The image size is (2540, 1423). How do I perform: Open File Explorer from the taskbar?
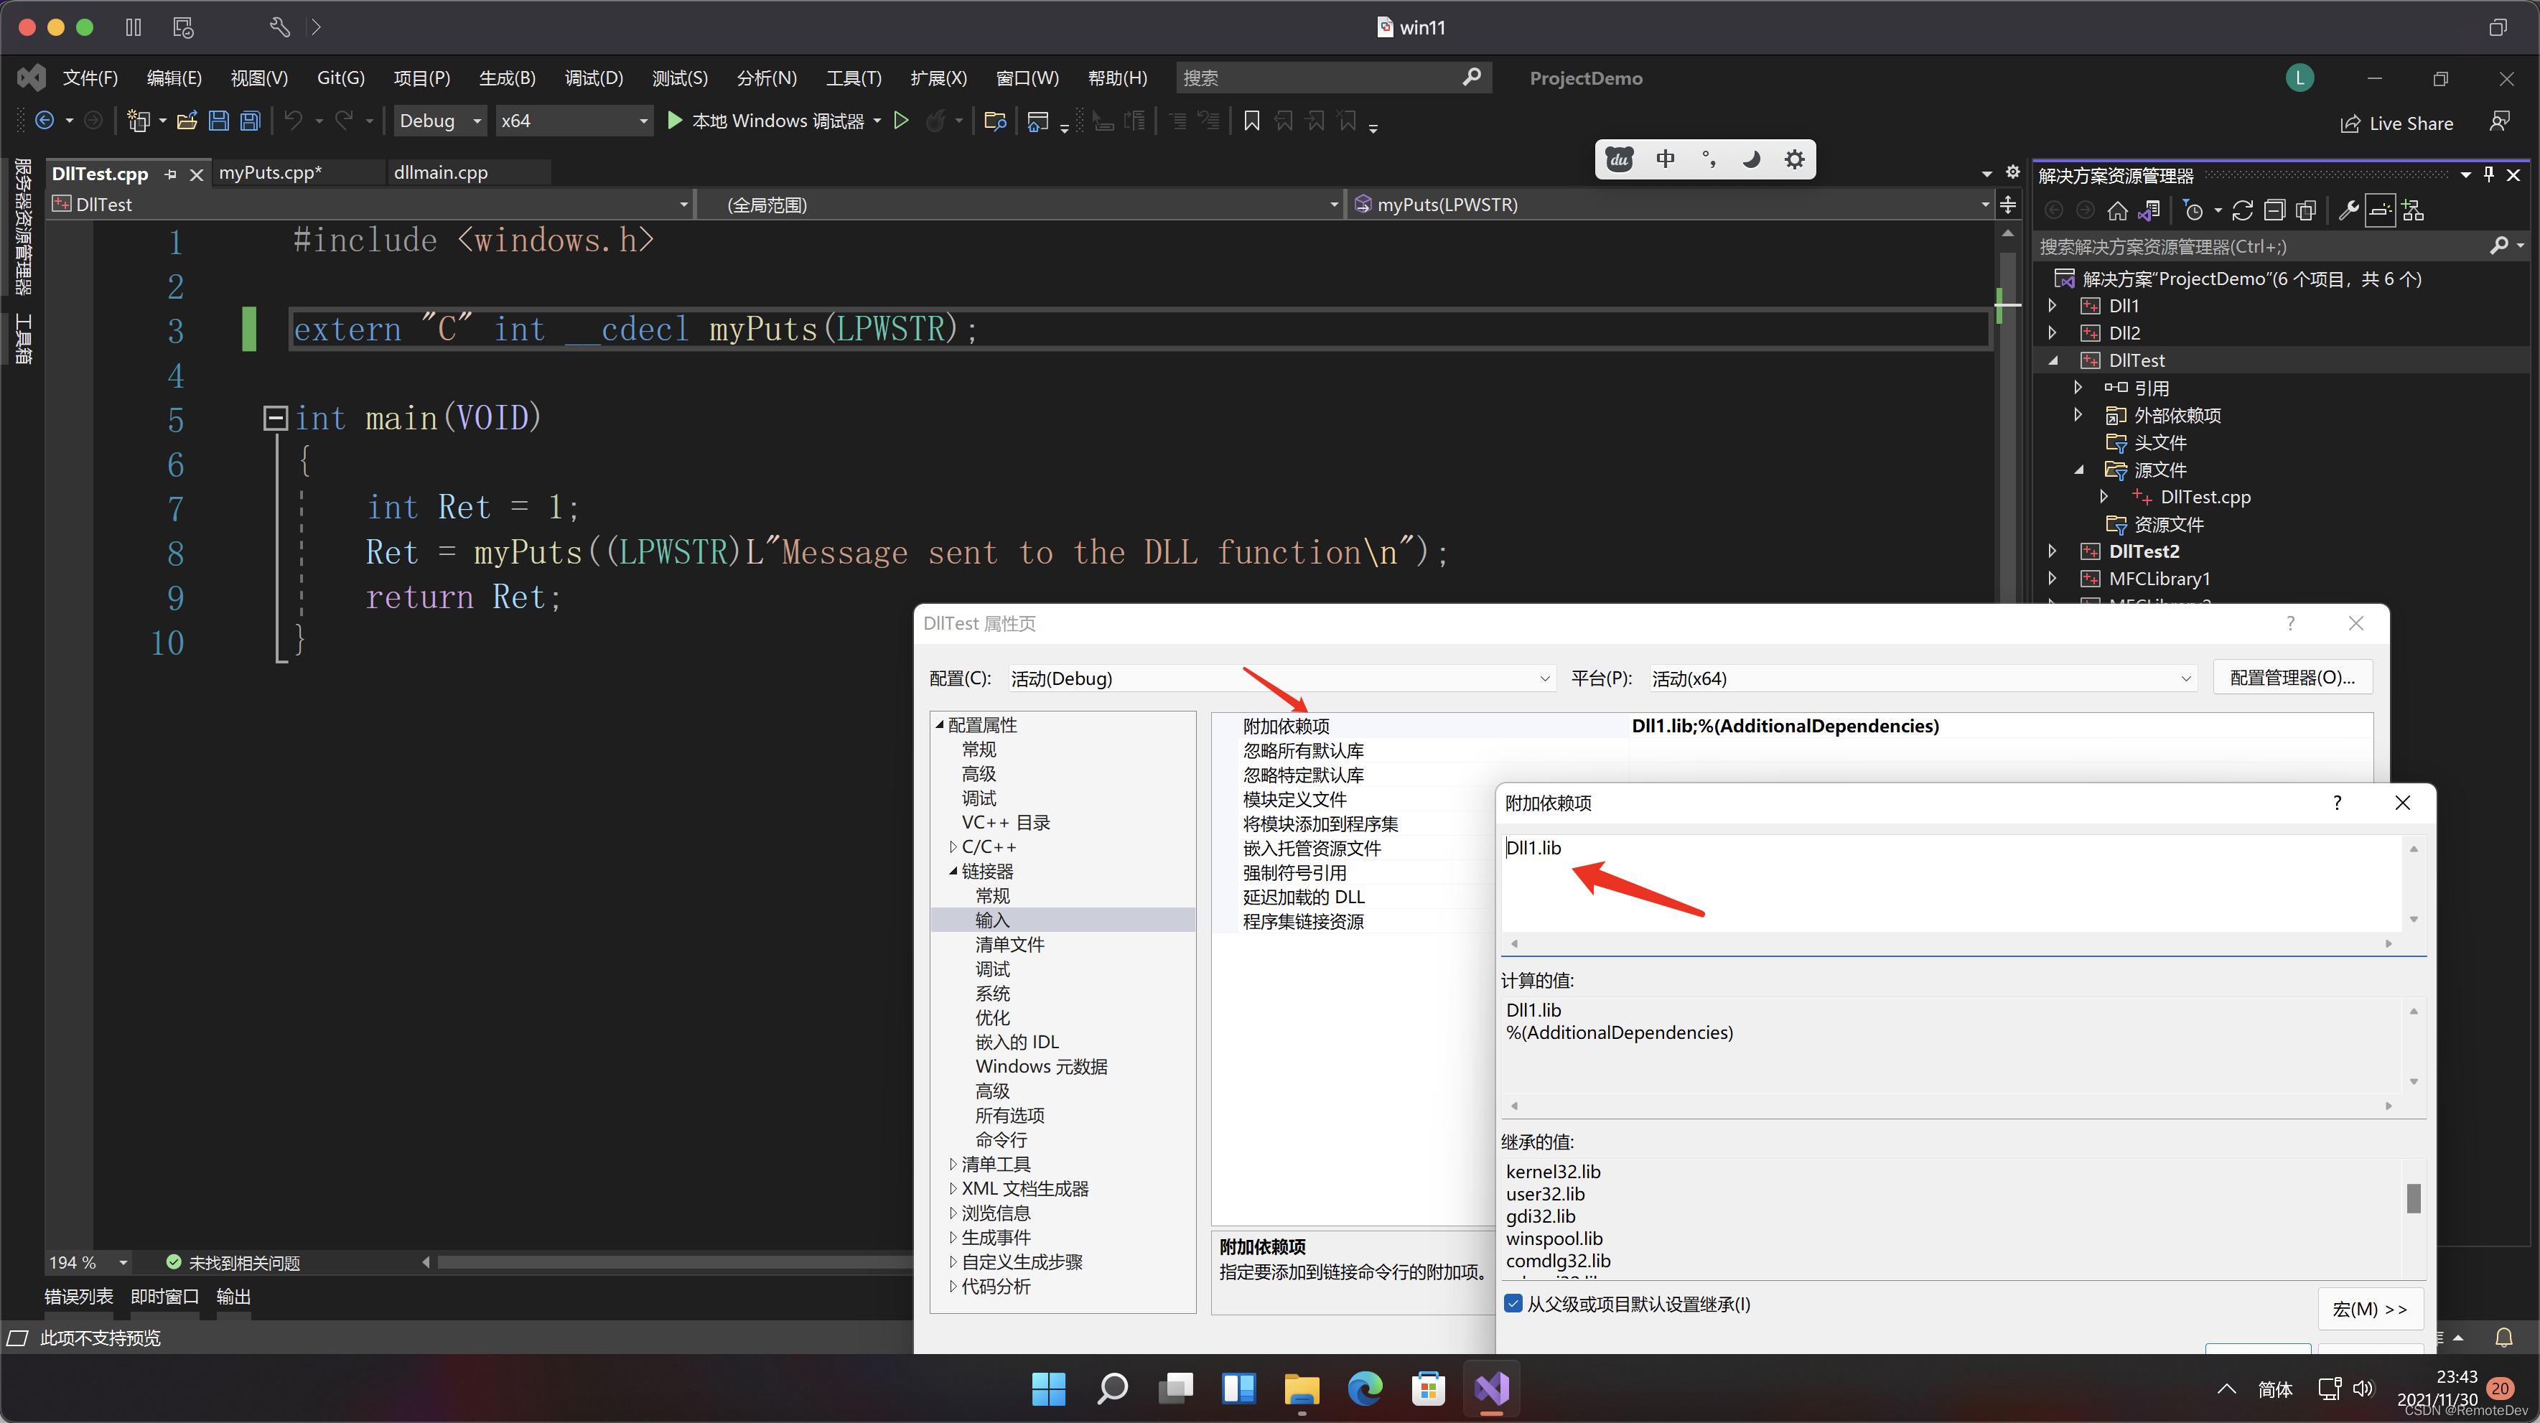tap(1302, 1389)
